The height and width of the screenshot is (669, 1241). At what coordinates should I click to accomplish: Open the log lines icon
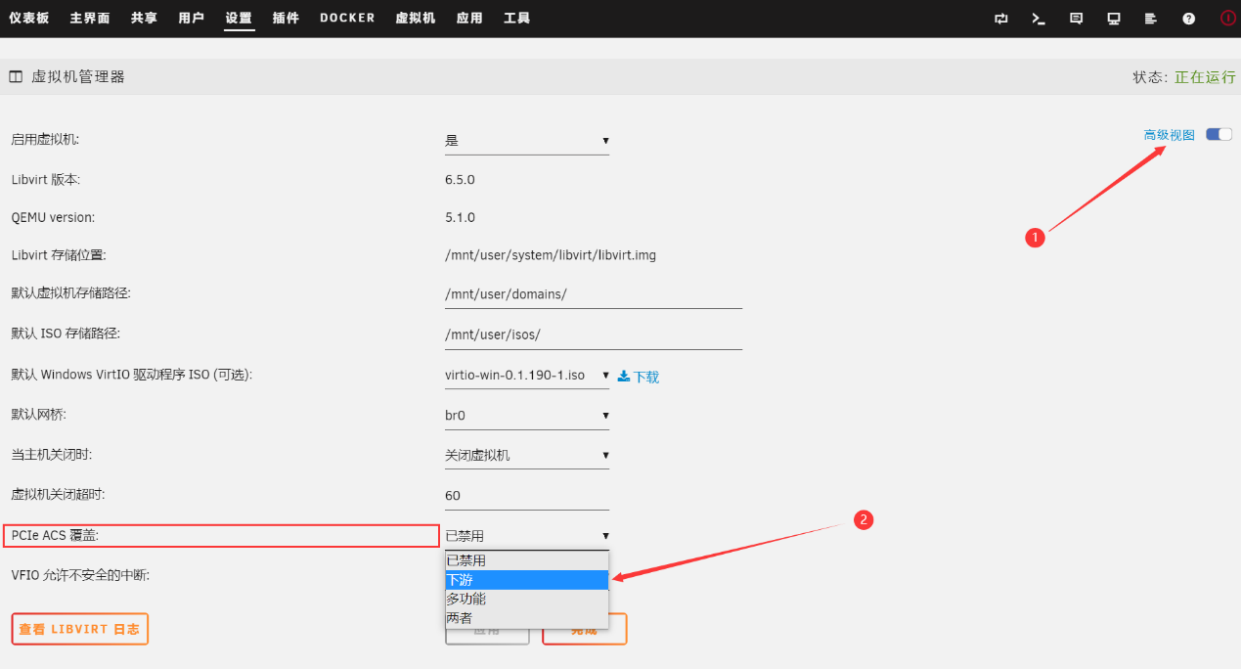point(1150,19)
